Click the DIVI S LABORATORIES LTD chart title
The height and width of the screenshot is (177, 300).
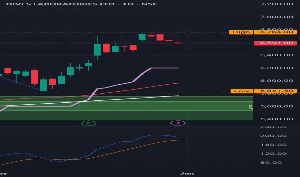[x=82, y=4]
